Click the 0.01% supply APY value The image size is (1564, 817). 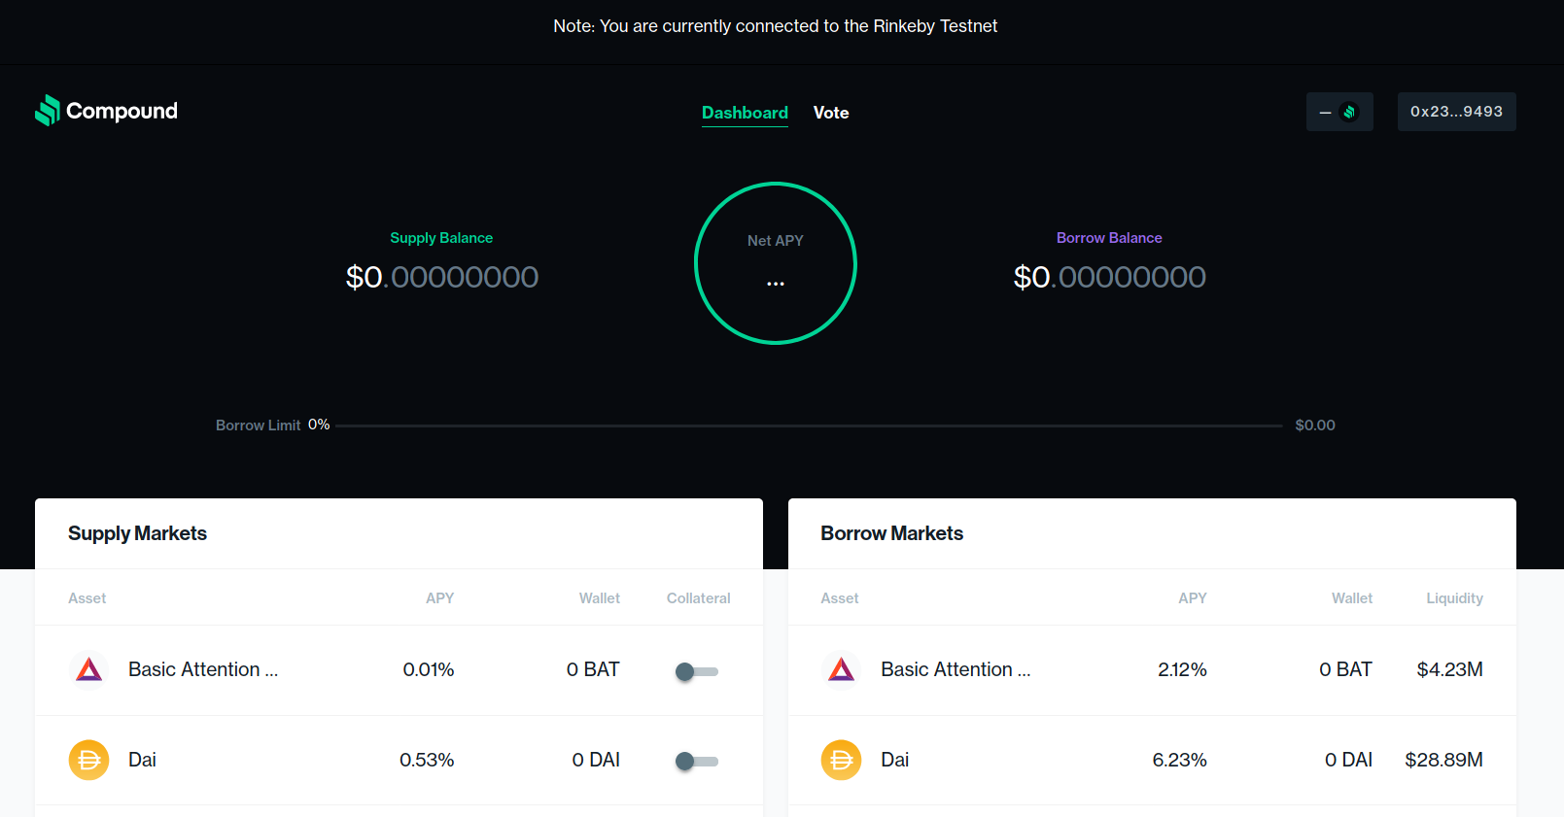[x=429, y=669]
